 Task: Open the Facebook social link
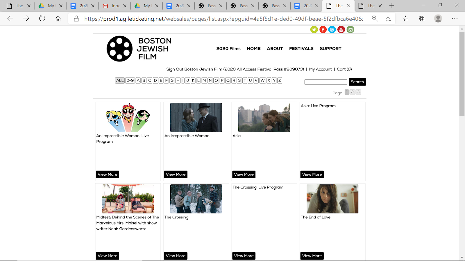tap(323, 30)
